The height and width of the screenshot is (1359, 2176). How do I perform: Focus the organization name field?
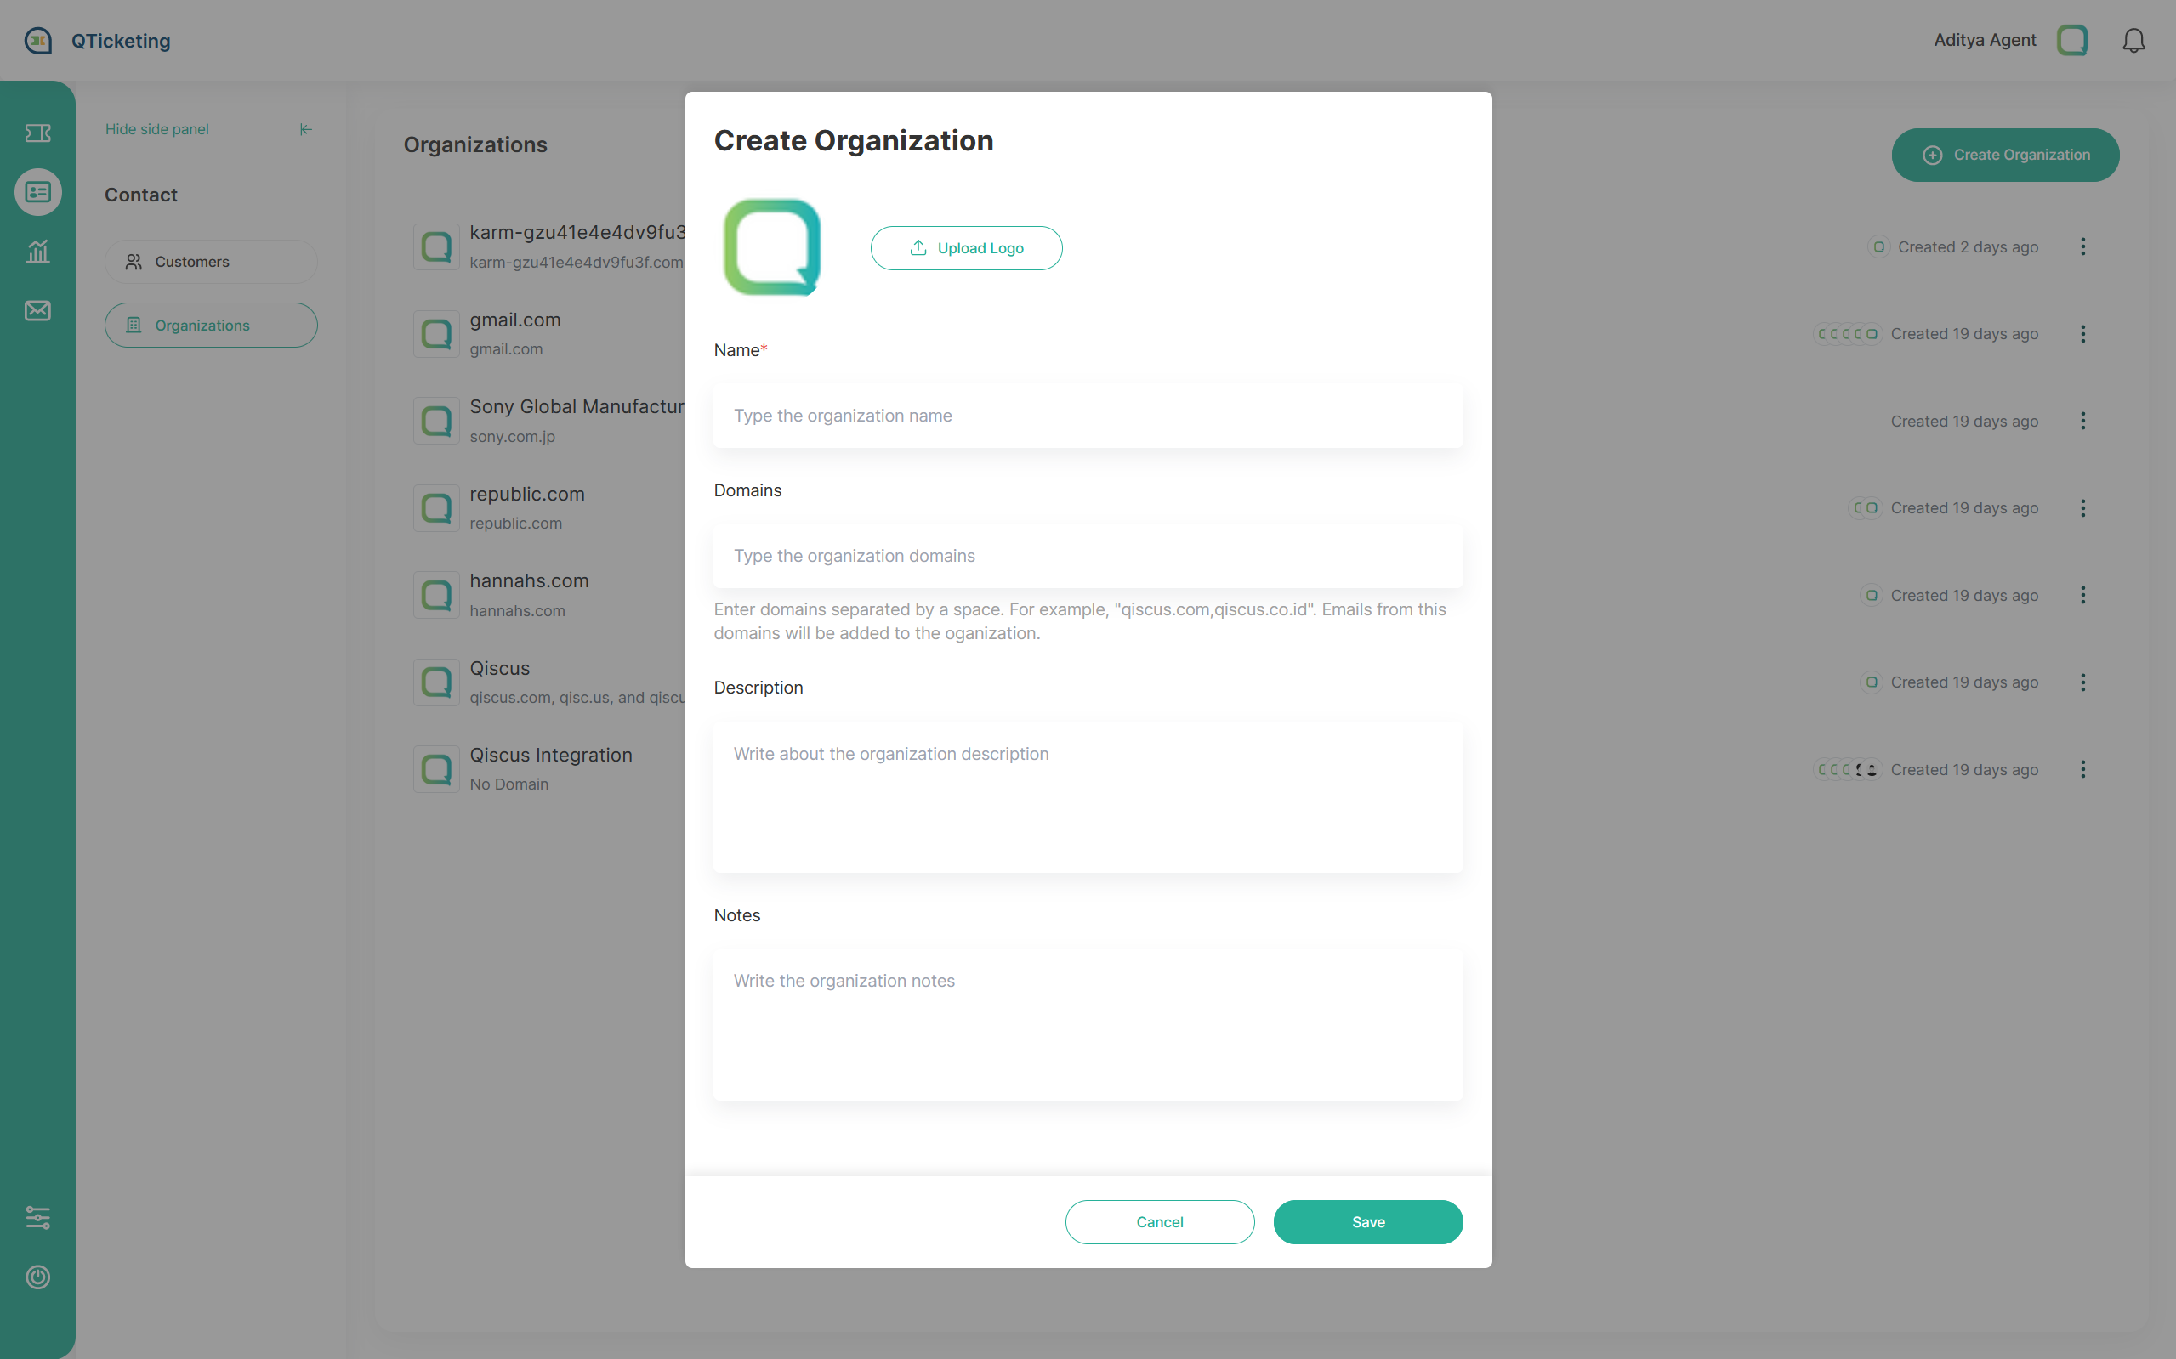(x=1089, y=416)
